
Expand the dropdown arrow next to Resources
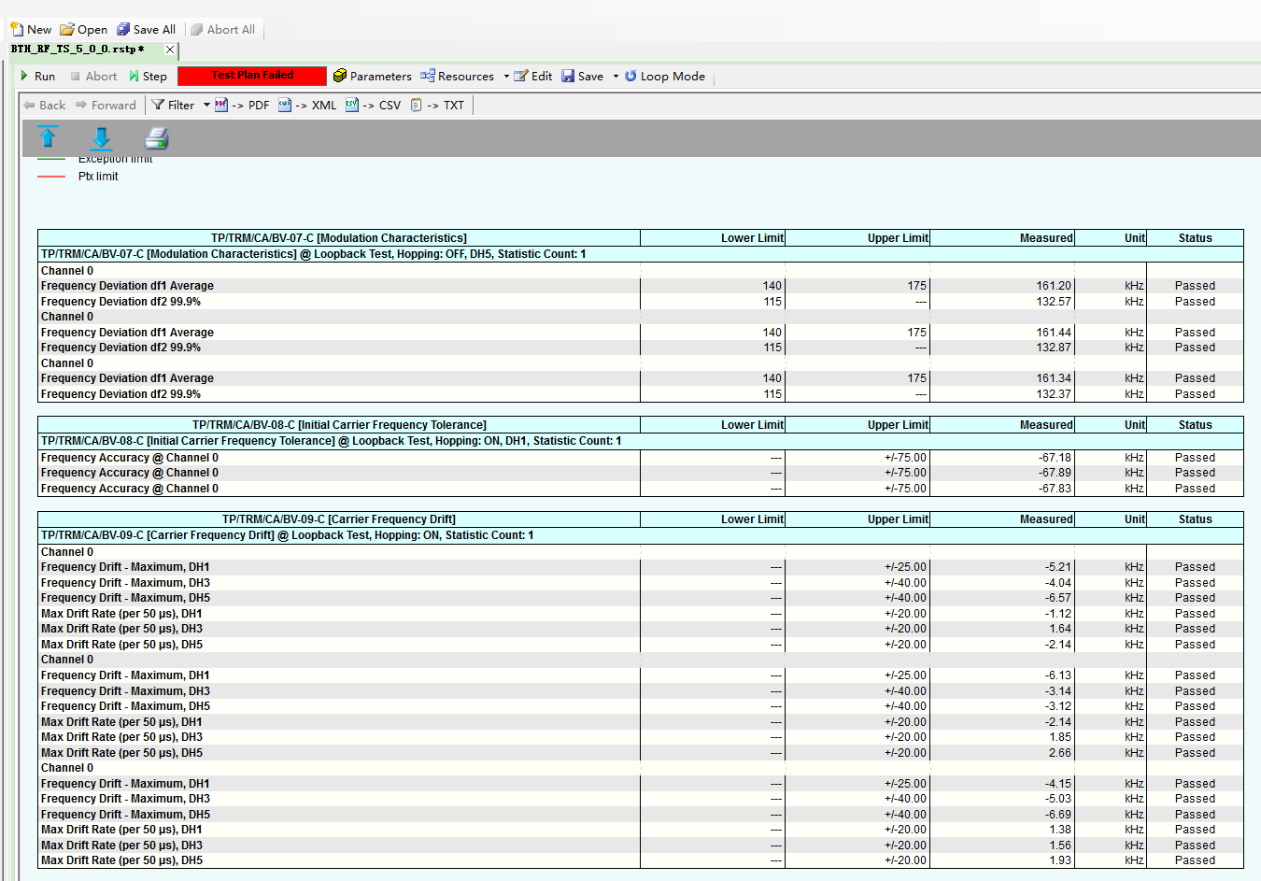click(x=506, y=77)
